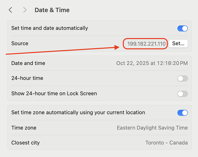The image size is (198, 157).
Task: Select the Eastern Daylight Saving Time value
Action: click(x=152, y=128)
